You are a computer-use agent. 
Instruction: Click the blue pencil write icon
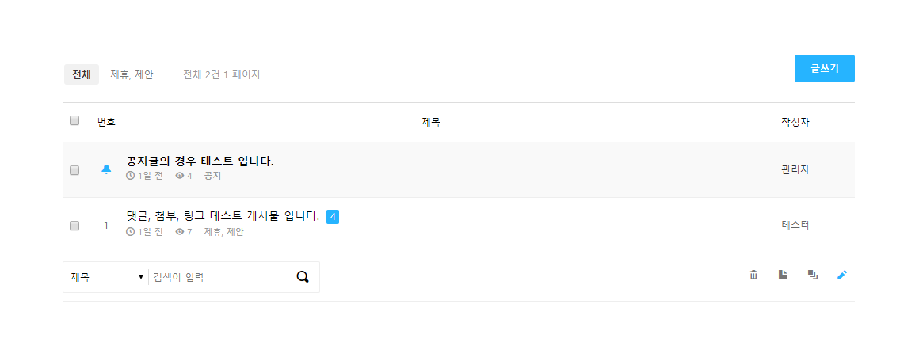click(x=841, y=275)
